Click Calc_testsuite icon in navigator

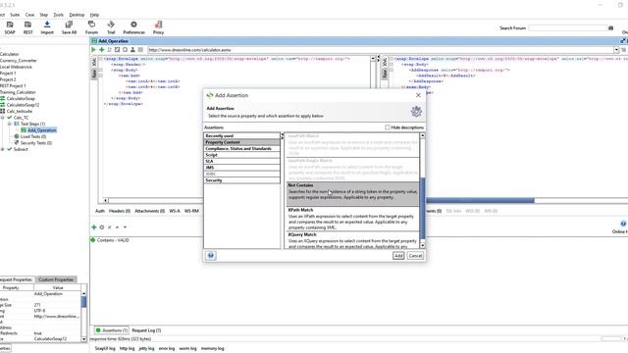click(x=2, y=111)
